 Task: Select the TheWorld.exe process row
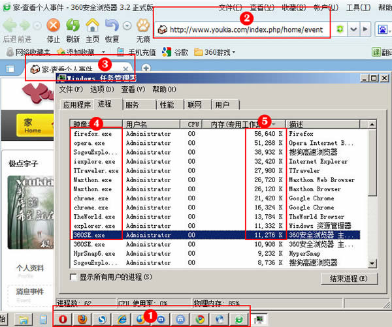point(216,217)
